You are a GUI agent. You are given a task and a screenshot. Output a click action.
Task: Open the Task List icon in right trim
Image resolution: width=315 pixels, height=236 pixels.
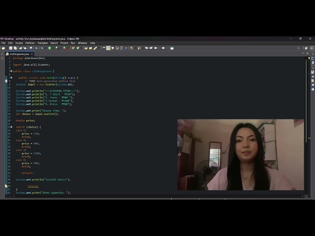click(313, 62)
